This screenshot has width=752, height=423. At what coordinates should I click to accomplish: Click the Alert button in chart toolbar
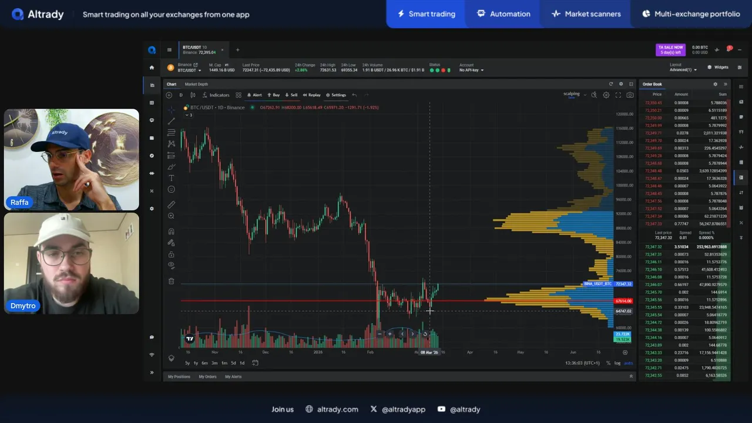point(254,95)
